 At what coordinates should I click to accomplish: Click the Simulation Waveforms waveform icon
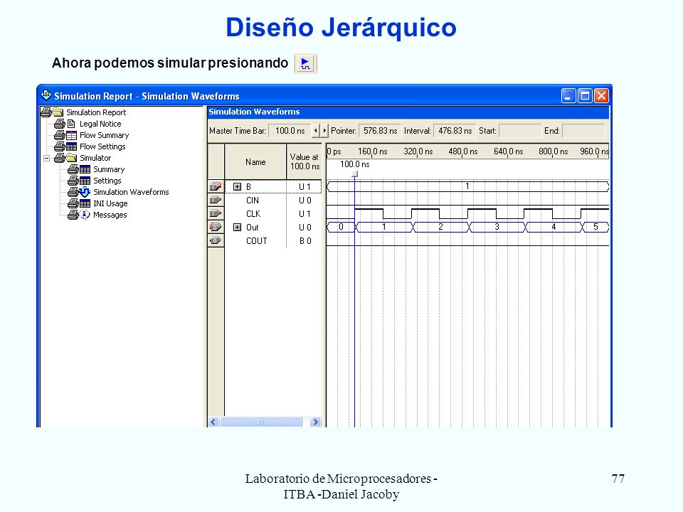[85, 192]
